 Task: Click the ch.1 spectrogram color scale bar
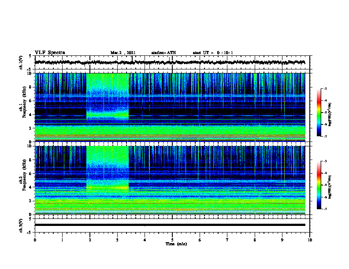(319, 113)
